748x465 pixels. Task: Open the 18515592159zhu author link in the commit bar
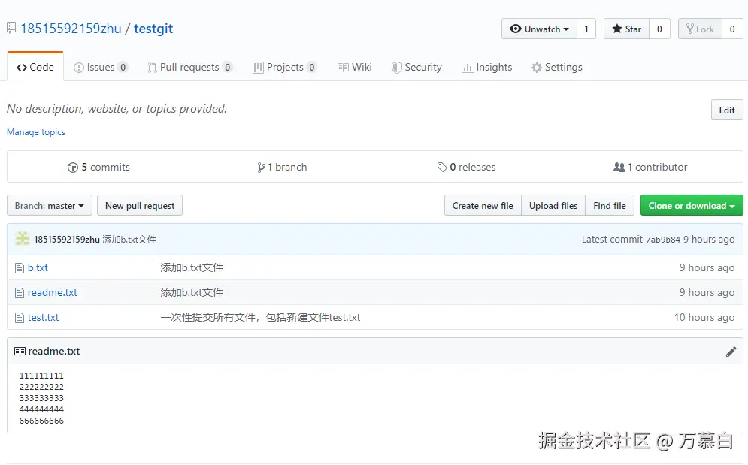click(67, 240)
